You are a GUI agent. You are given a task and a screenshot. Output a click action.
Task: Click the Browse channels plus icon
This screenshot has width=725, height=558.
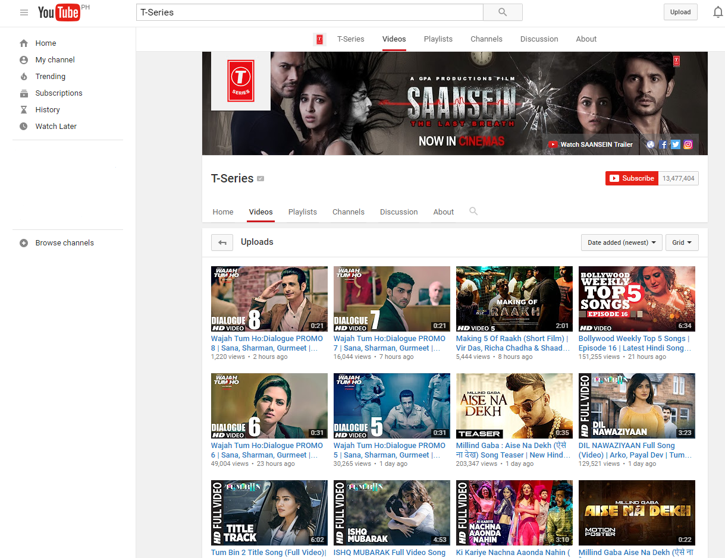(x=24, y=243)
